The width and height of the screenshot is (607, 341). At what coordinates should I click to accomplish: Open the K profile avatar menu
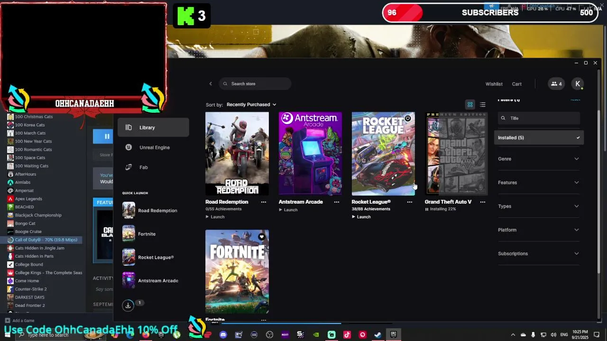click(578, 84)
